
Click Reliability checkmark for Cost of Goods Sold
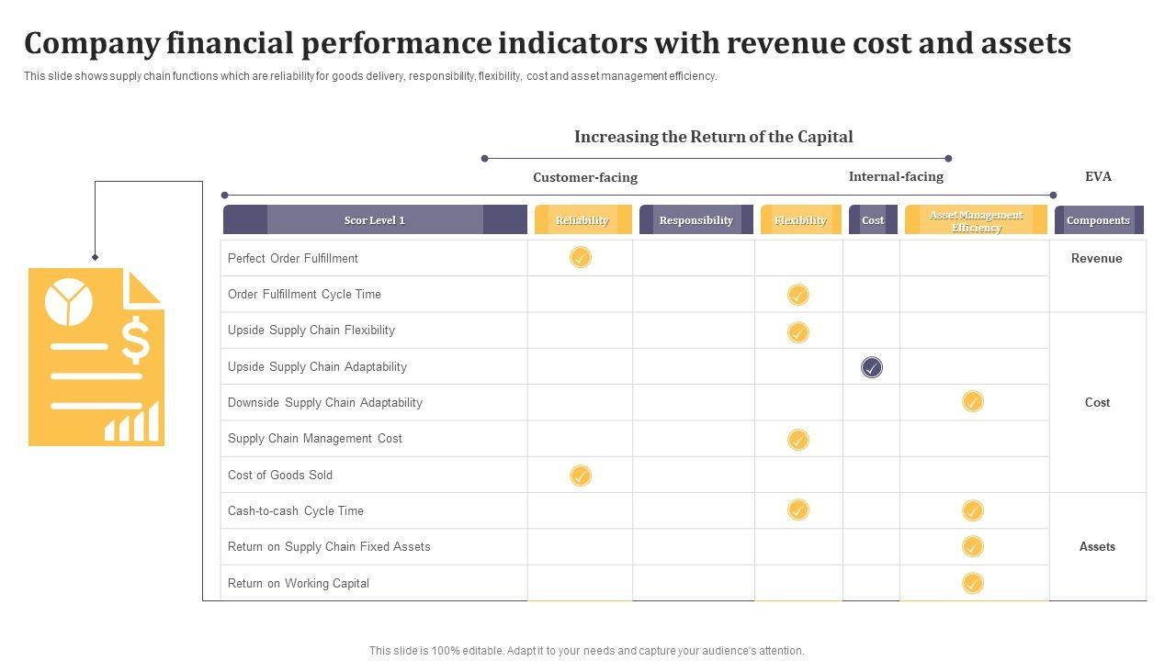click(581, 476)
